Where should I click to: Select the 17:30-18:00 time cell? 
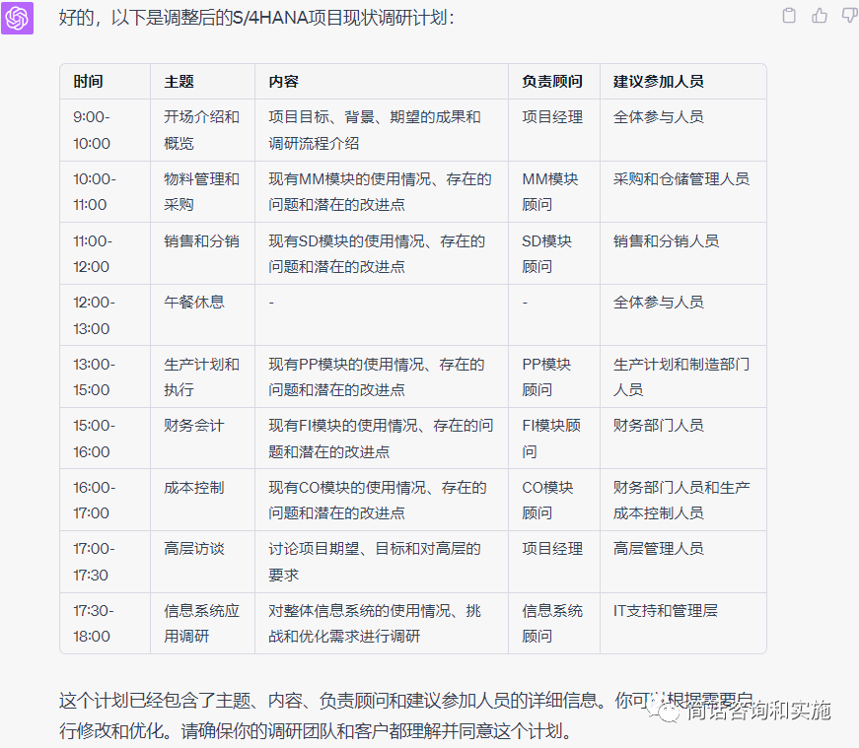point(93,623)
